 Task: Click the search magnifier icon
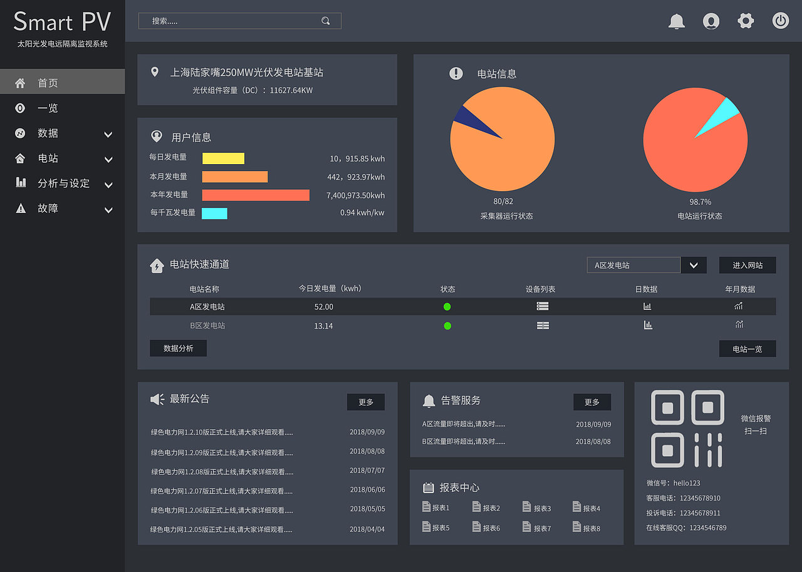(x=325, y=21)
